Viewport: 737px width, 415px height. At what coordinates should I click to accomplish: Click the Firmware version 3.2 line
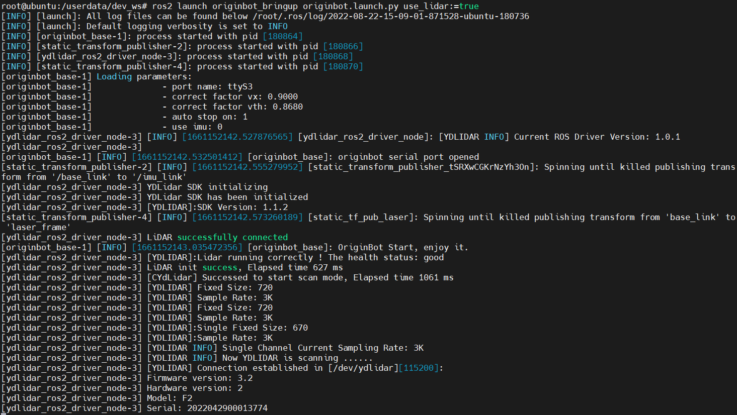(200, 378)
